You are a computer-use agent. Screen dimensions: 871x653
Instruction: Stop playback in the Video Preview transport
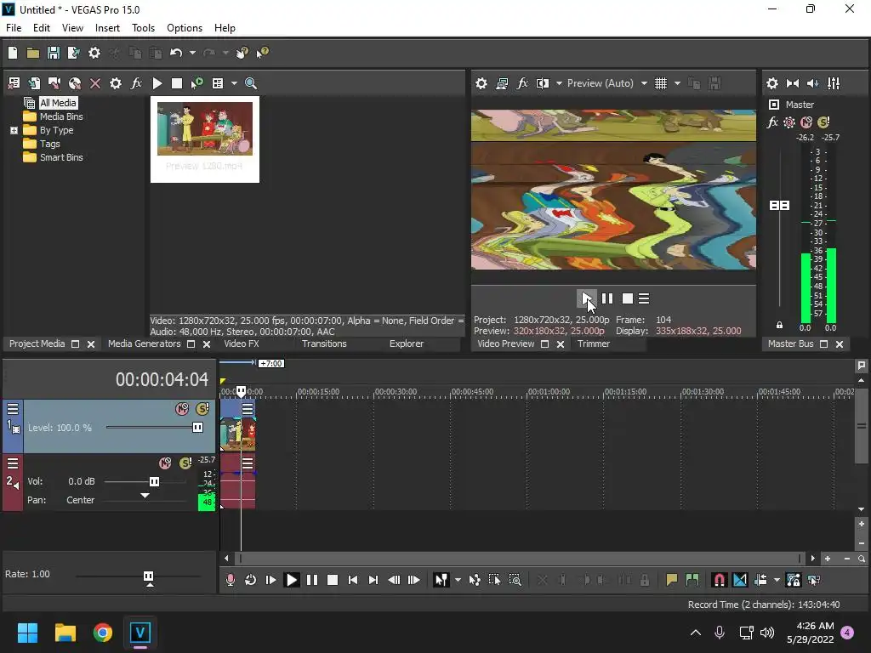pyautogui.click(x=627, y=298)
